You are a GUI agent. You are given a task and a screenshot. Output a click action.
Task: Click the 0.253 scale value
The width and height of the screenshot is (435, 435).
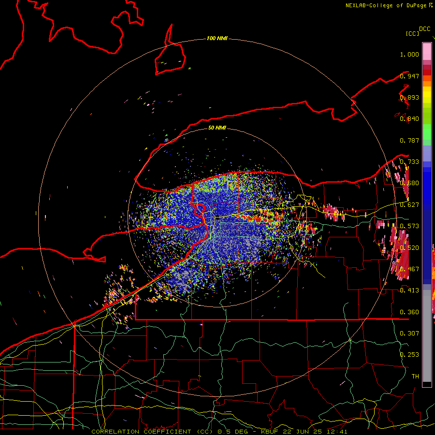click(409, 355)
